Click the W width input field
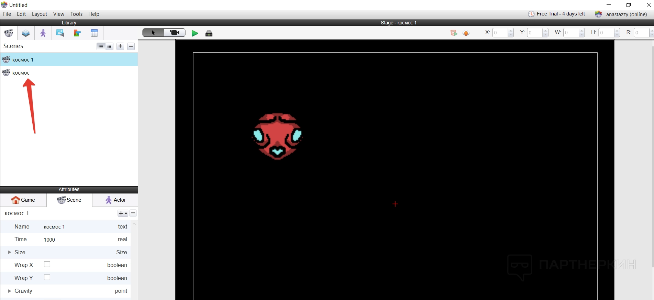The image size is (654, 300). click(x=571, y=33)
